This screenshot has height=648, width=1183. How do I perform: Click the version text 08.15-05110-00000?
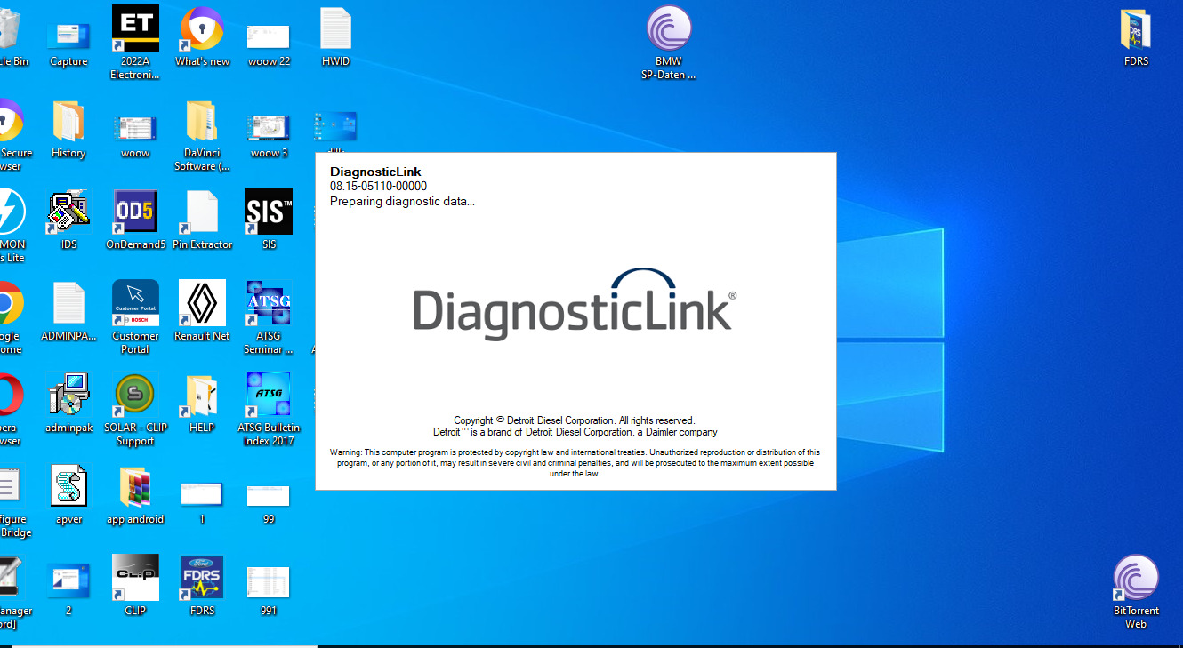[x=378, y=187]
